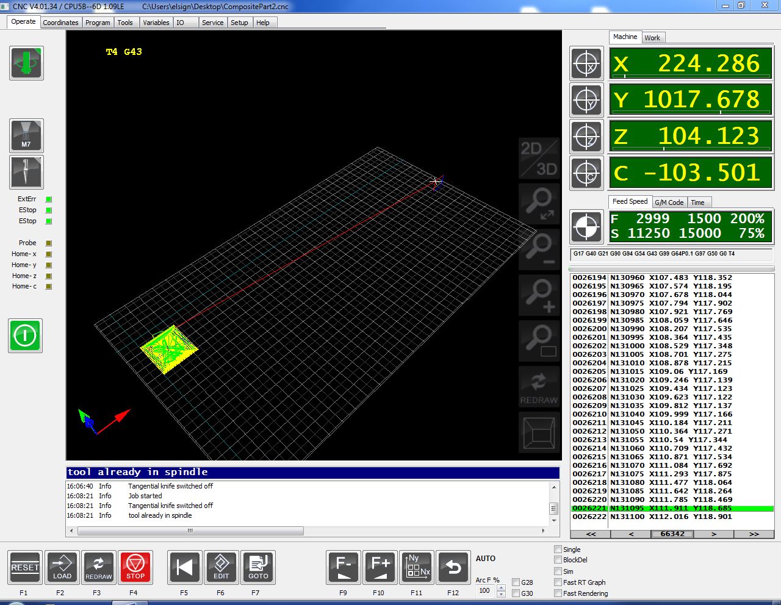Toggle the Fast Rendering checkbox
The width and height of the screenshot is (781, 605).
558,593
